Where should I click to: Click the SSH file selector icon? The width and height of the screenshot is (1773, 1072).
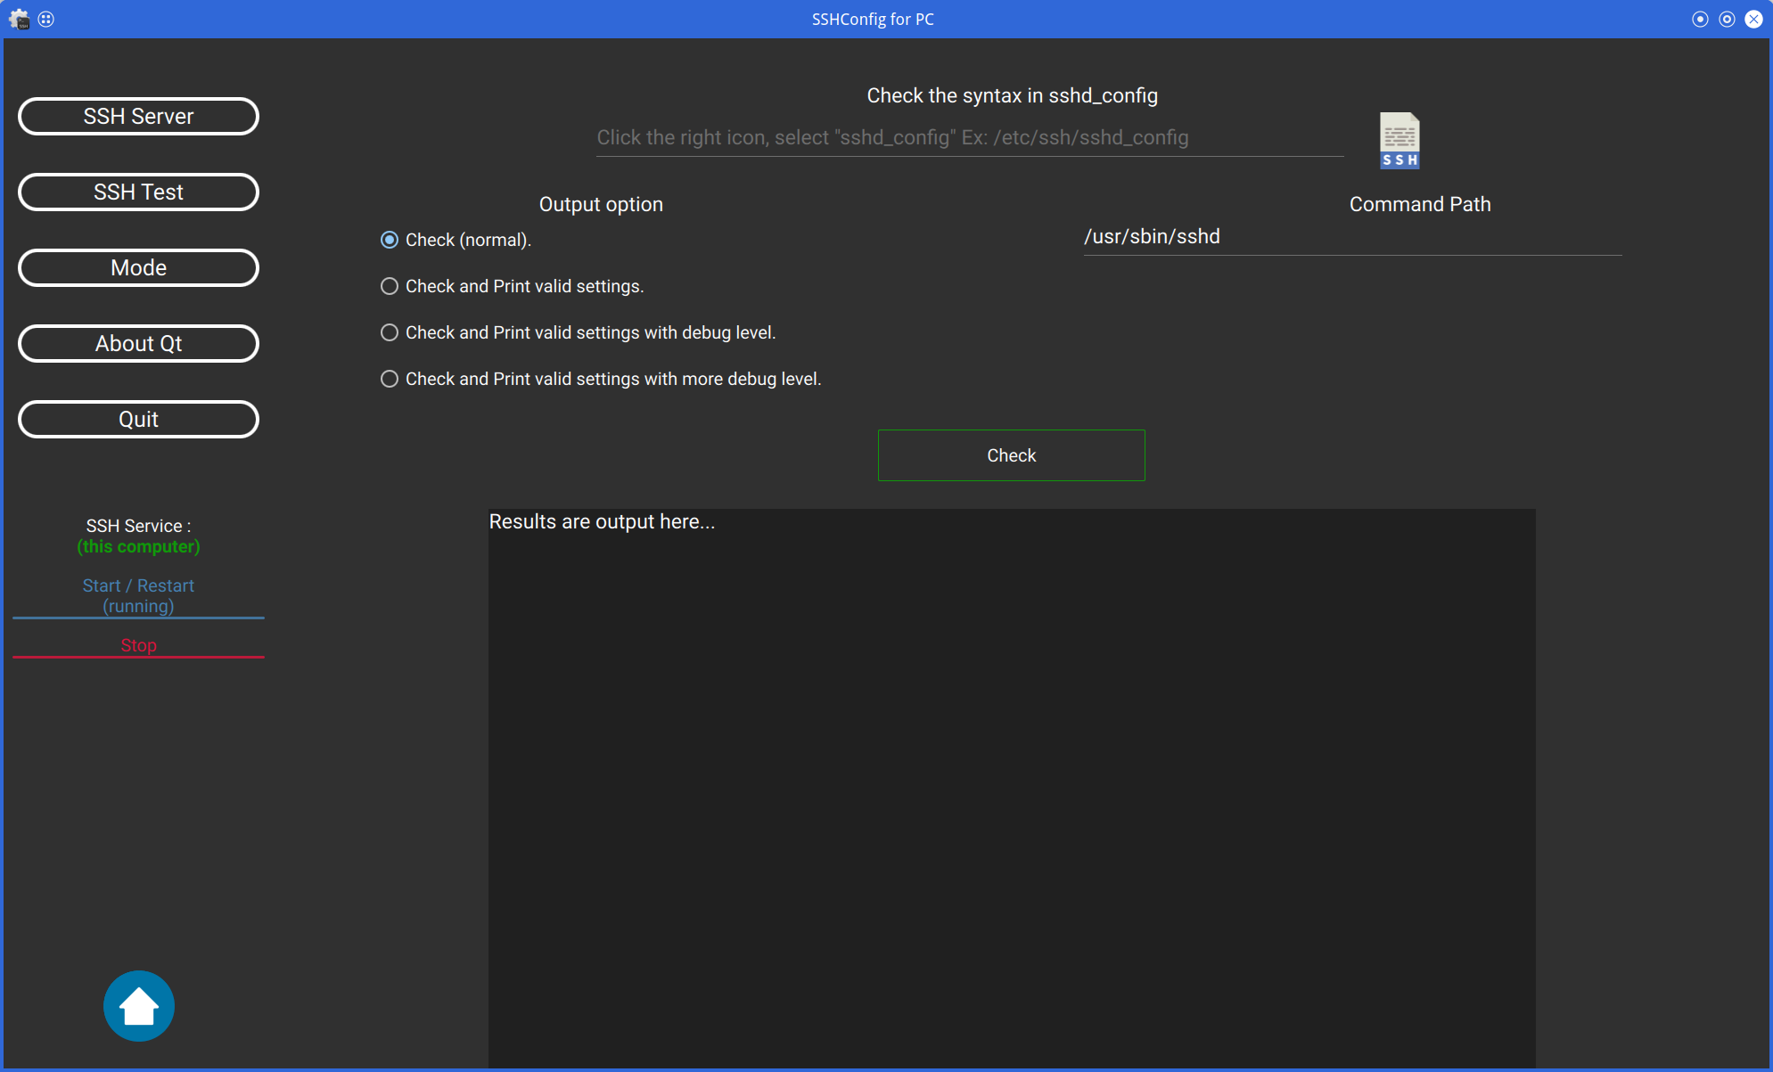coord(1399,140)
